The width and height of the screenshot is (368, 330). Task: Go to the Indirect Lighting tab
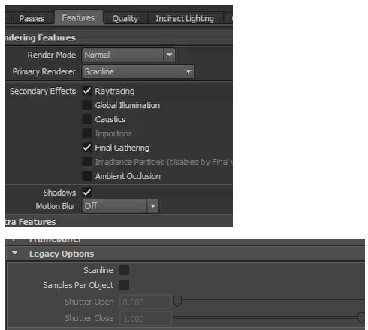185,18
